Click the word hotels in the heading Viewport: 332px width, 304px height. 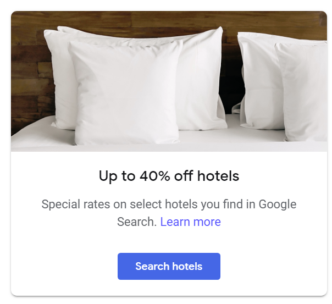218,175
